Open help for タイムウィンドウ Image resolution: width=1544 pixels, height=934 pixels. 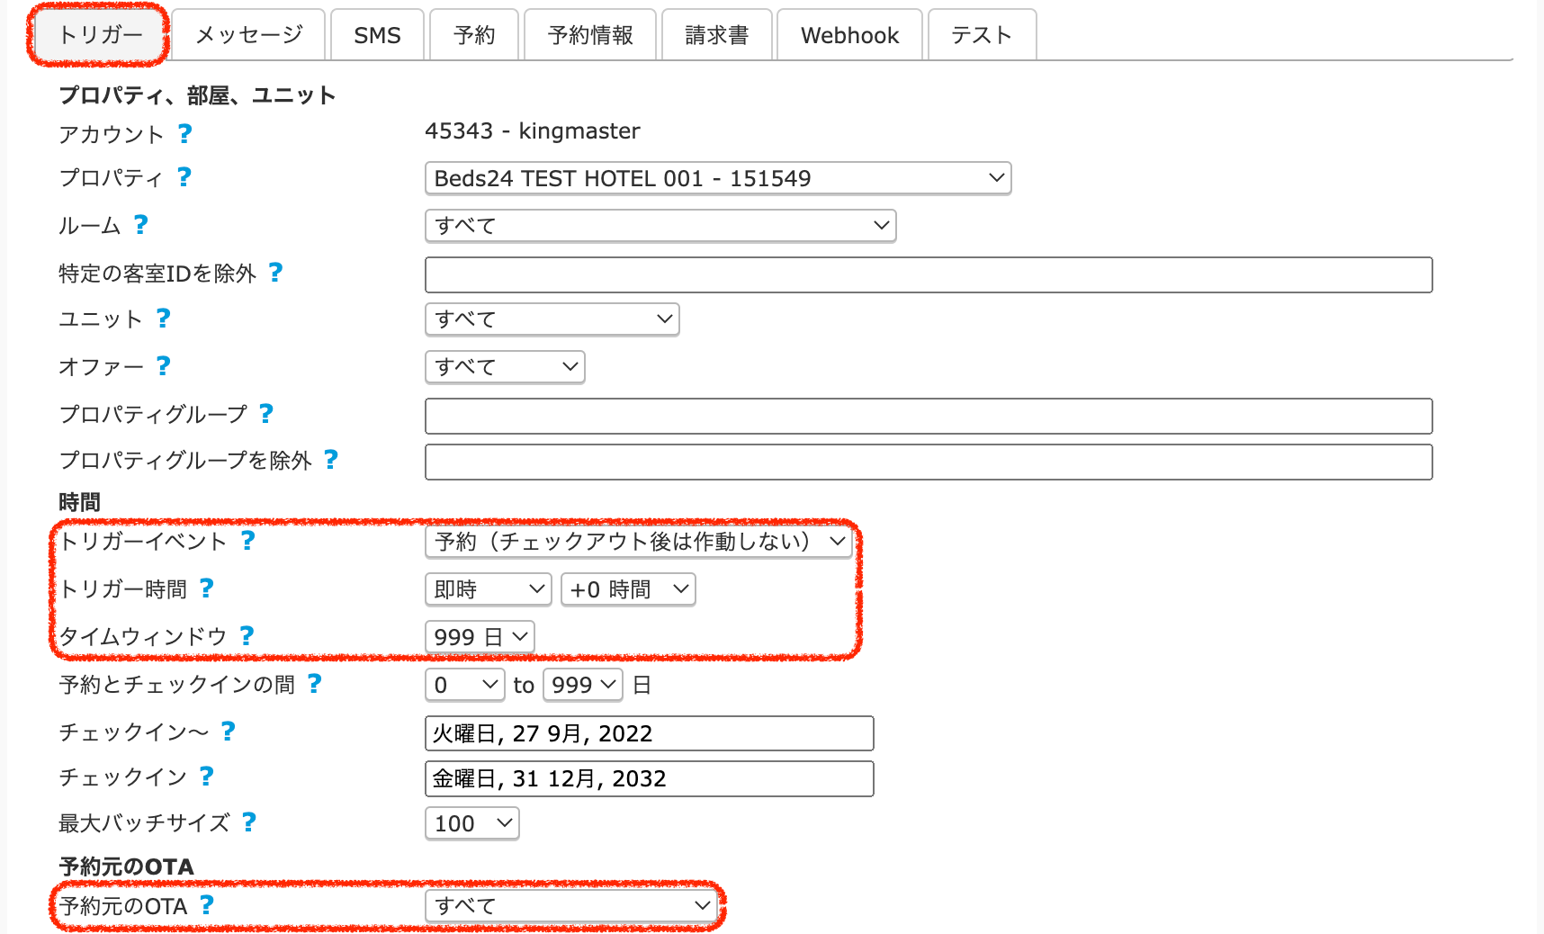247,635
